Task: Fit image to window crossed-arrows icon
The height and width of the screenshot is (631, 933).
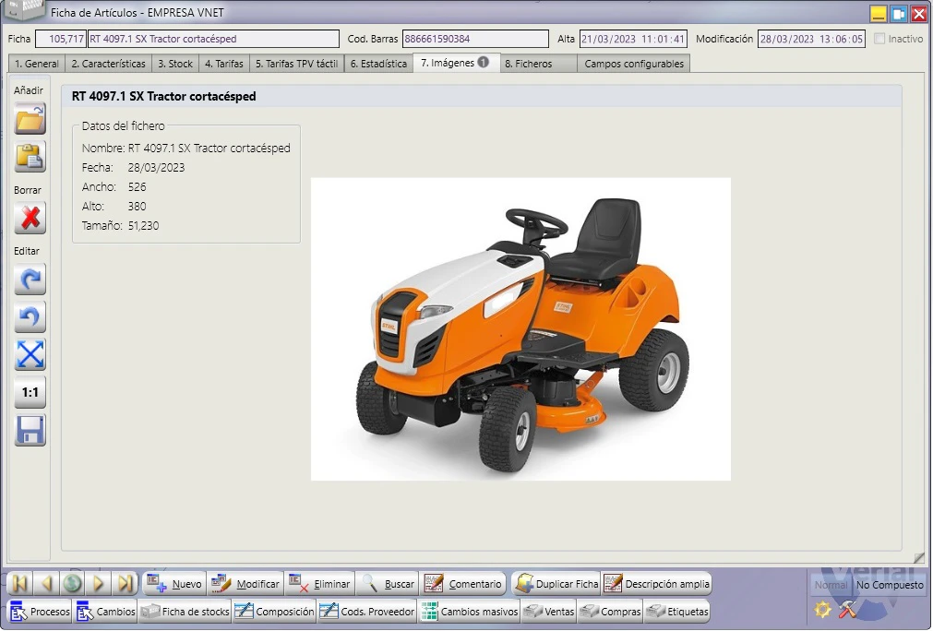Action: click(30, 354)
